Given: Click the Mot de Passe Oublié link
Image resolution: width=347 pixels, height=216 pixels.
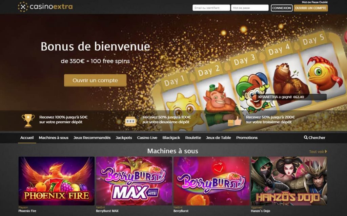Looking at the screenshot, I should [x=315, y=2].
